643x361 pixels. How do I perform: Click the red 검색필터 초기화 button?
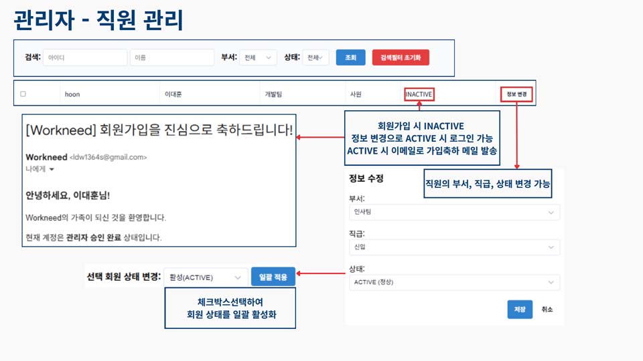(401, 58)
